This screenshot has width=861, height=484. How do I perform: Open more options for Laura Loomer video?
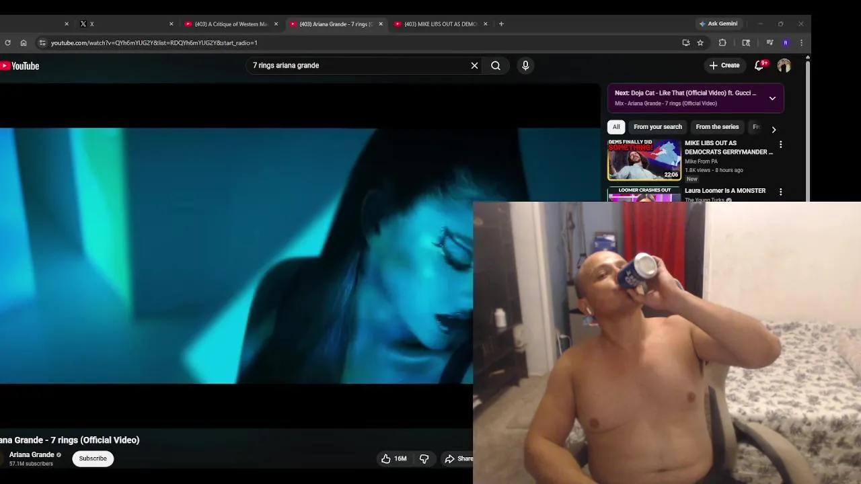click(780, 192)
